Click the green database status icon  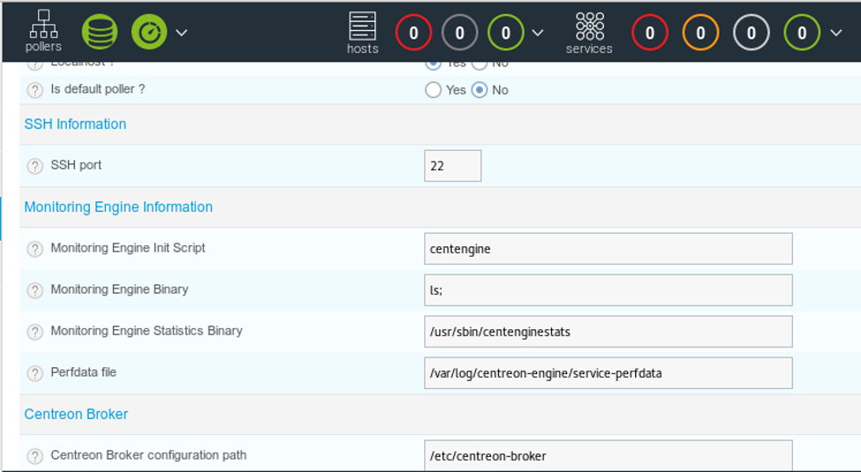click(x=99, y=33)
